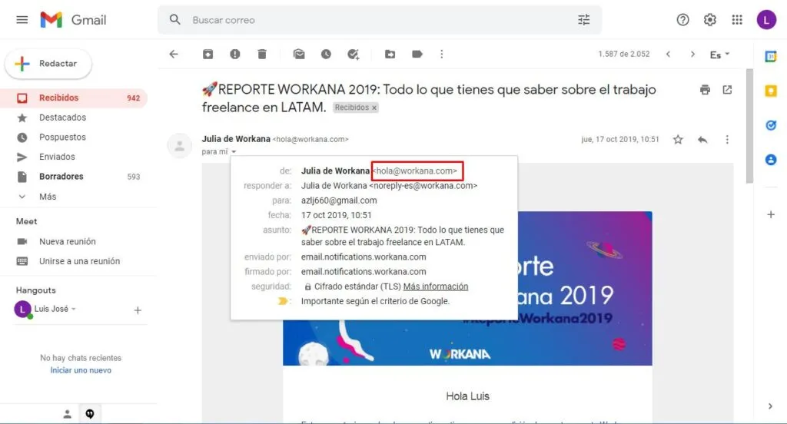
Task: Click Más información security link
Action: (436, 287)
